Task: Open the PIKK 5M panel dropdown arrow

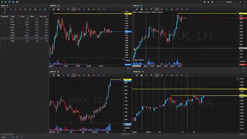Action: pos(129,6)
